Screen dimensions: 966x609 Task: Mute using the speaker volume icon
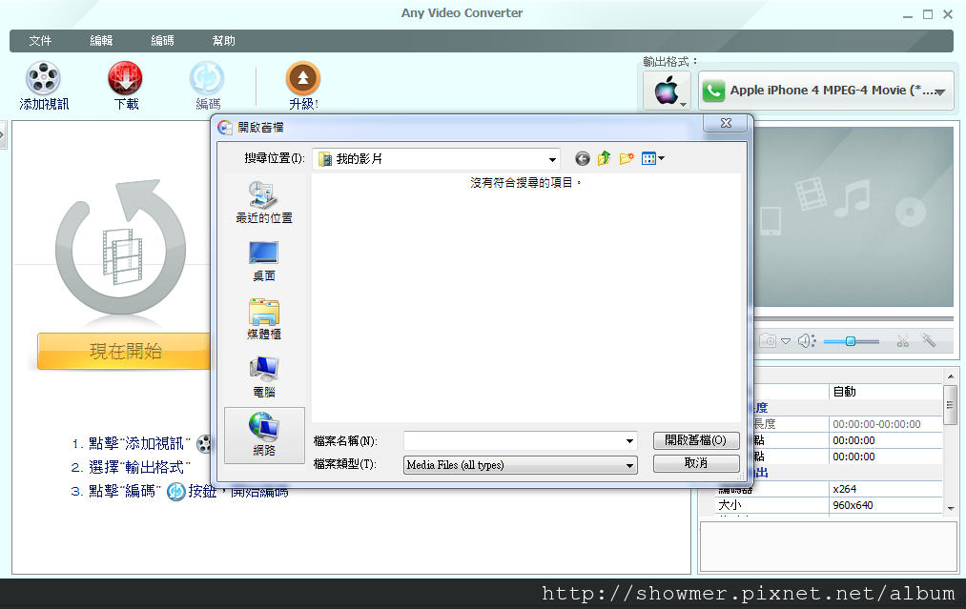(x=807, y=340)
